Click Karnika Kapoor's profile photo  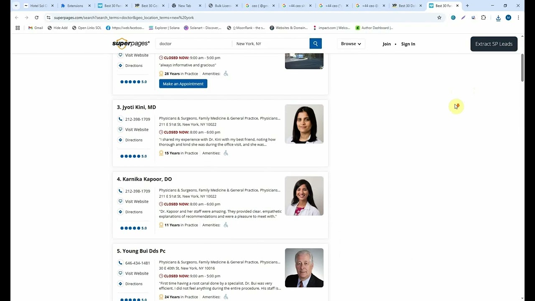tap(304, 196)
